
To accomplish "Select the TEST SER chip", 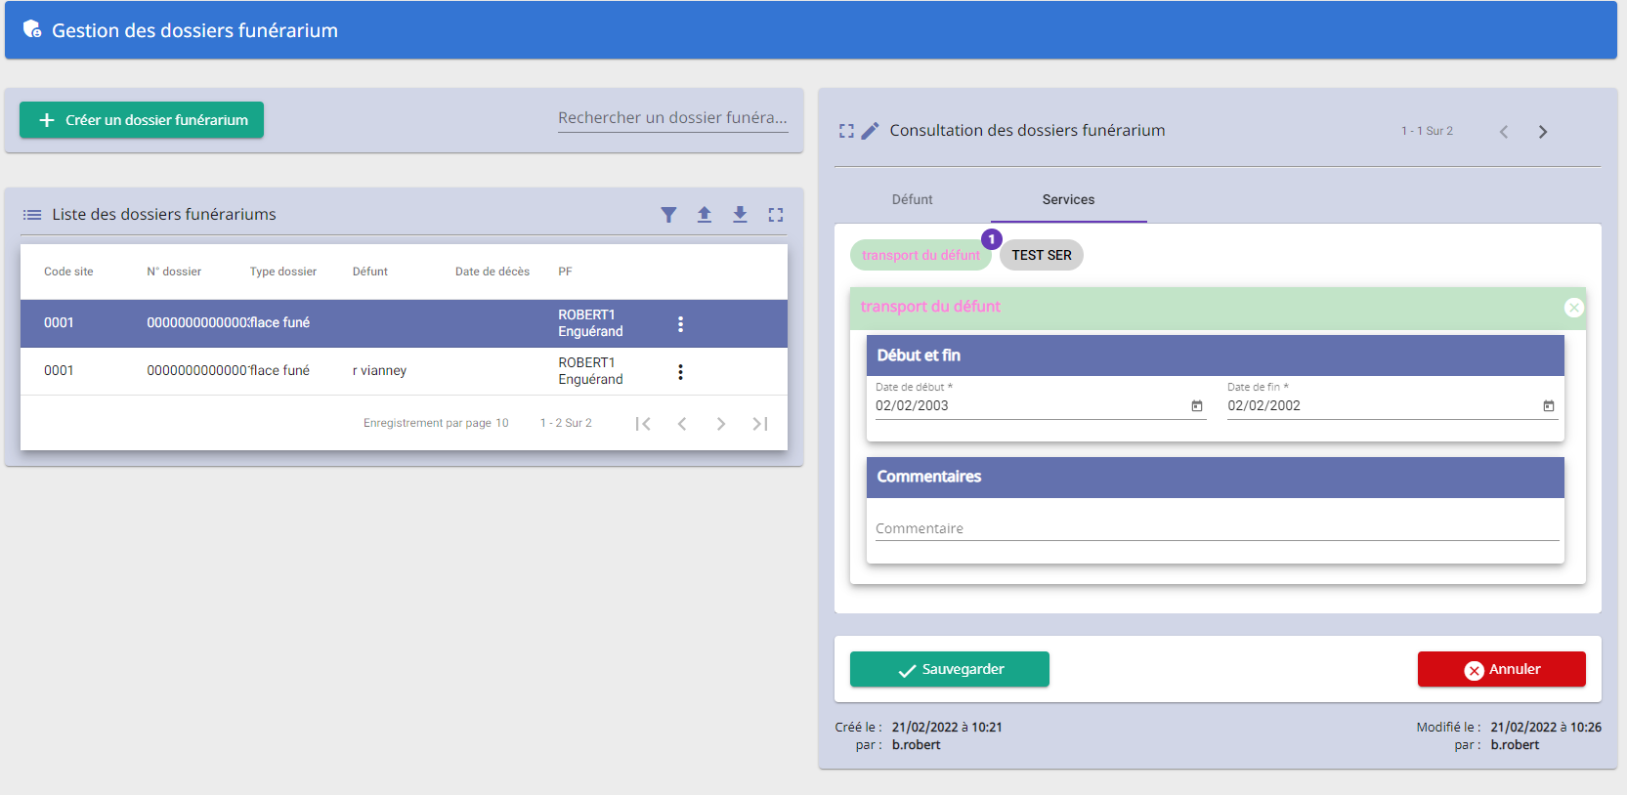I will tap(1042, 255).
